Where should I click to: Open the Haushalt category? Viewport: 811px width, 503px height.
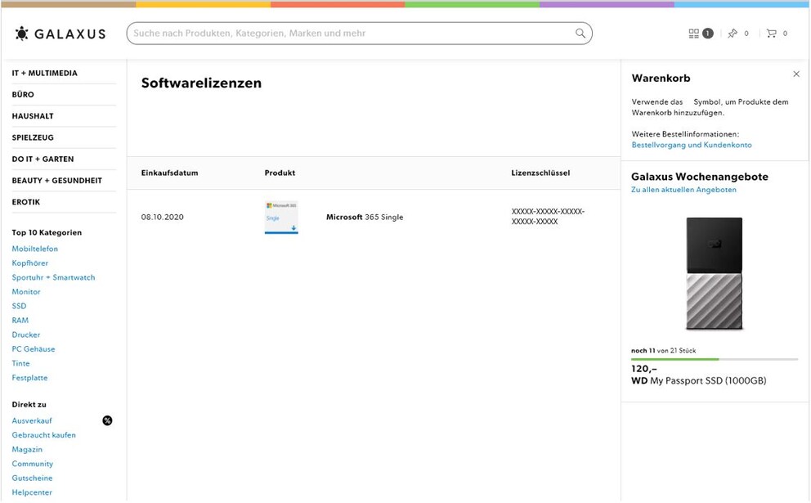point(33,116)
